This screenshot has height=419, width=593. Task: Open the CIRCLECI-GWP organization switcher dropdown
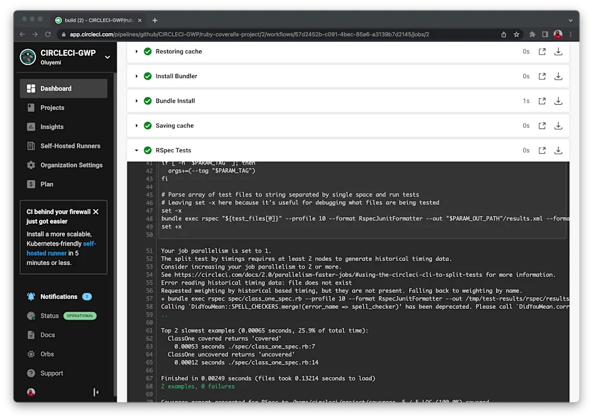(x=108, y=57)
